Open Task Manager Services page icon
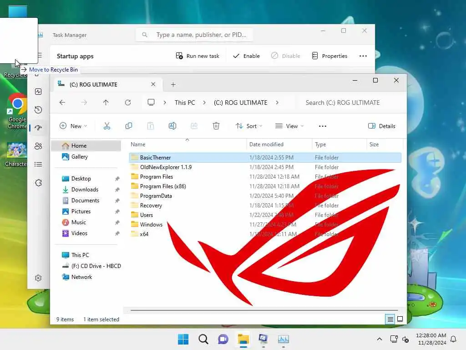Image resolution: width=466 pixels, height=350 pixels. click(38, 183)
